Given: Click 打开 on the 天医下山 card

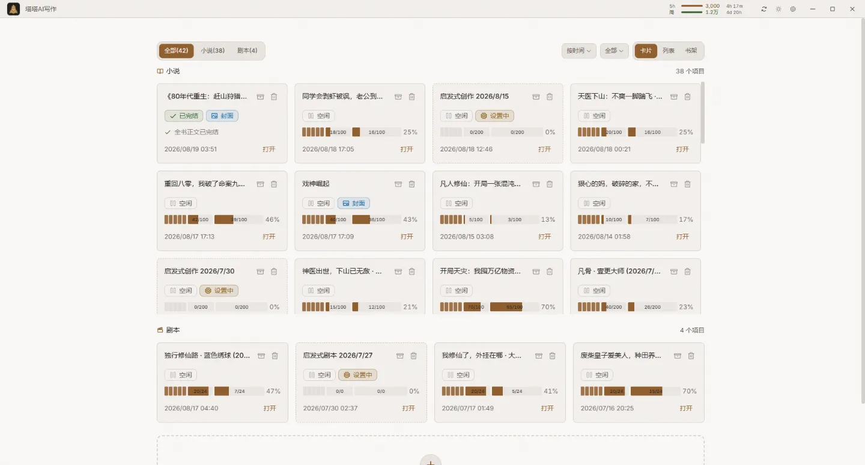Looking at the screenshot, I should pos(682,149).
